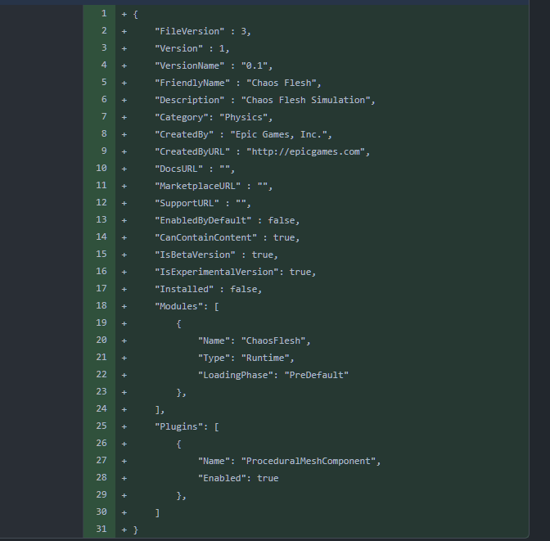Select "Epic Games, Inc." value
The image size is (550, 541).
278,134
